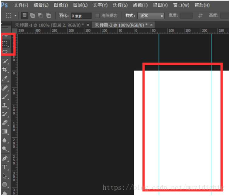Select the Path Selection tool

(5, 176)
